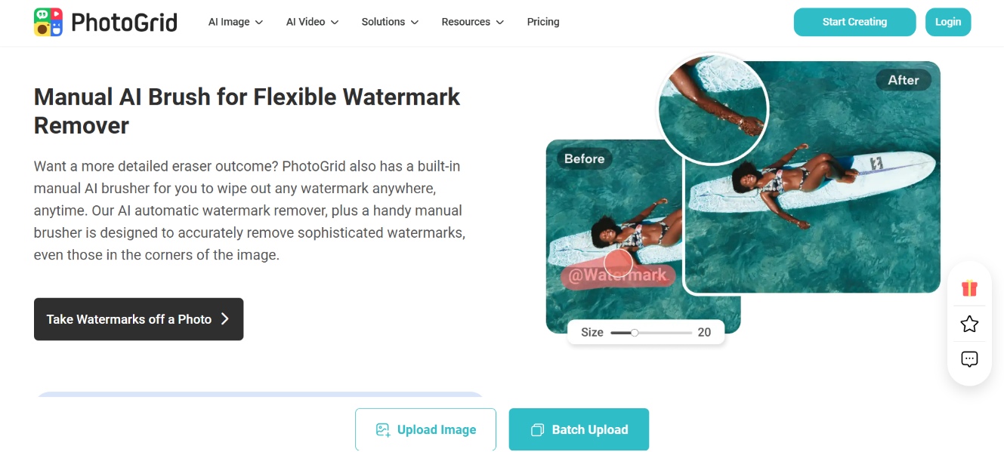
Task: Click the Before preview image
Action: tap(613, 236)
